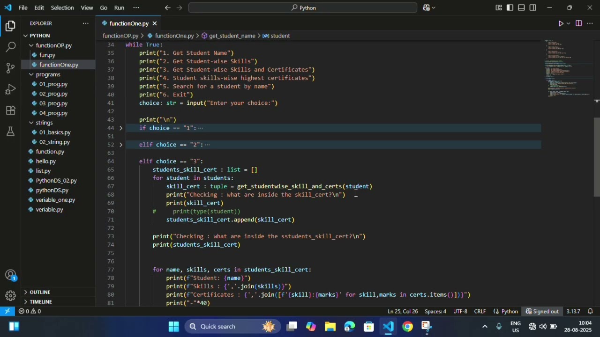
Task: Open the Go menu
Action: click(104, 7)
